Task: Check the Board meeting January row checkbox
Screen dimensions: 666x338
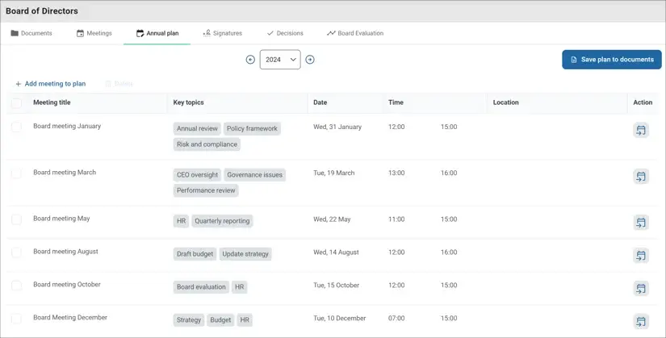Action: (x=16, y=127)
